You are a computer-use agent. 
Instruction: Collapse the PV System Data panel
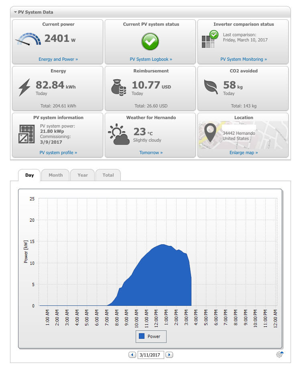coord(15,12)
